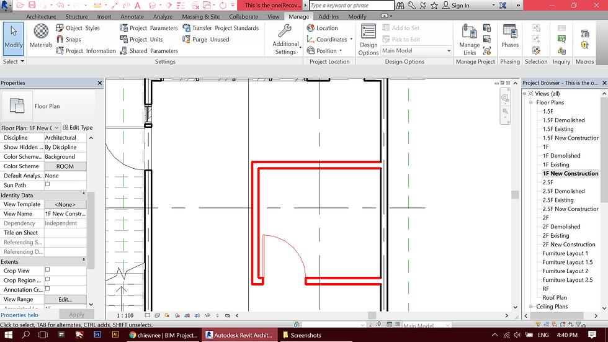Image resolution: width=608 pixels, height=342 pixels.
Task: Open the Floor Plan instance selector dropdown
Action: pos(30,128)
